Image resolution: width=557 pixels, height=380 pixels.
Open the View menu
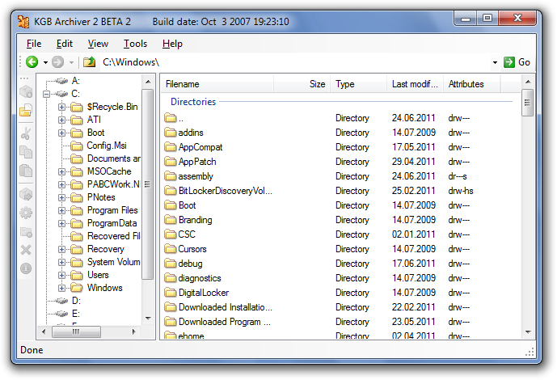click(x=98, y=44)
